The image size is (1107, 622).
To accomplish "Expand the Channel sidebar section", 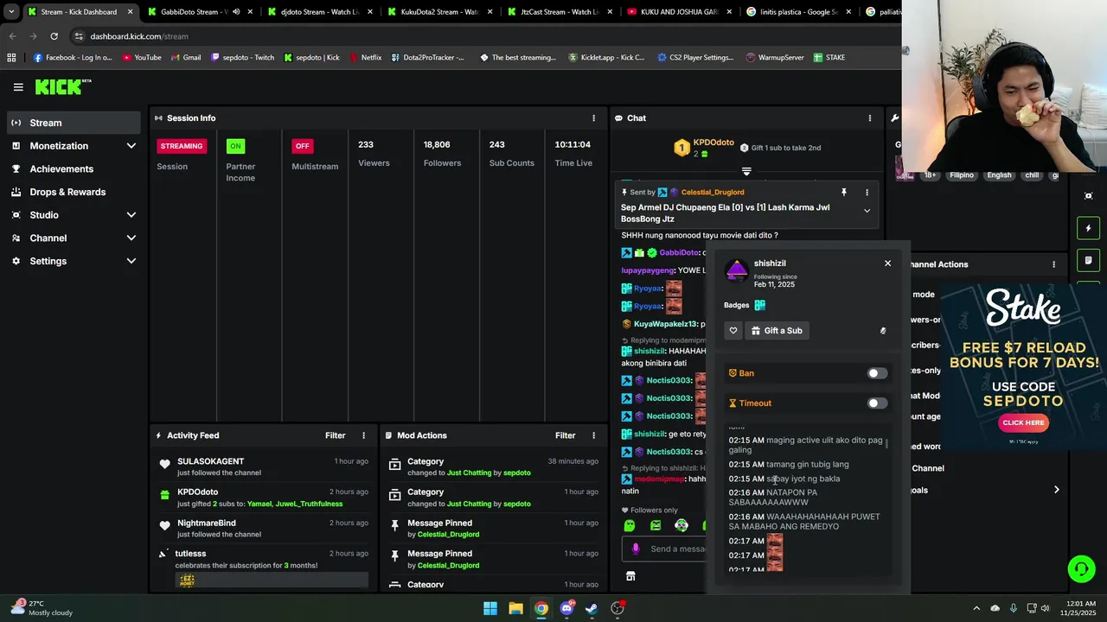I will [x=131, y=238].
